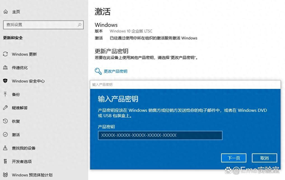
Task: Click the checkmark circle icon for 激活
Action: coord(5,134)
